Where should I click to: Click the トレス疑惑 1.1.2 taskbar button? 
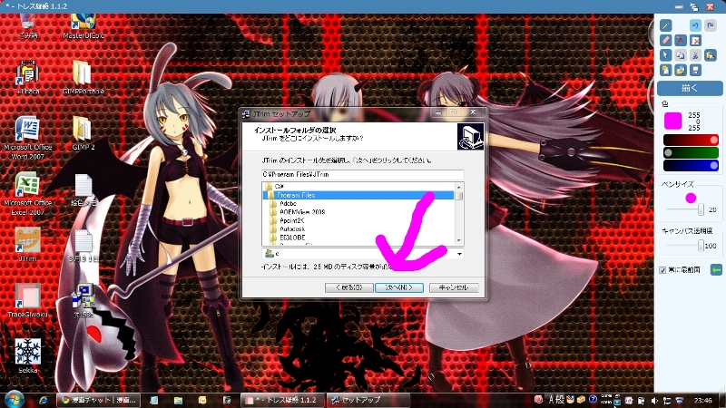point(283,400)
